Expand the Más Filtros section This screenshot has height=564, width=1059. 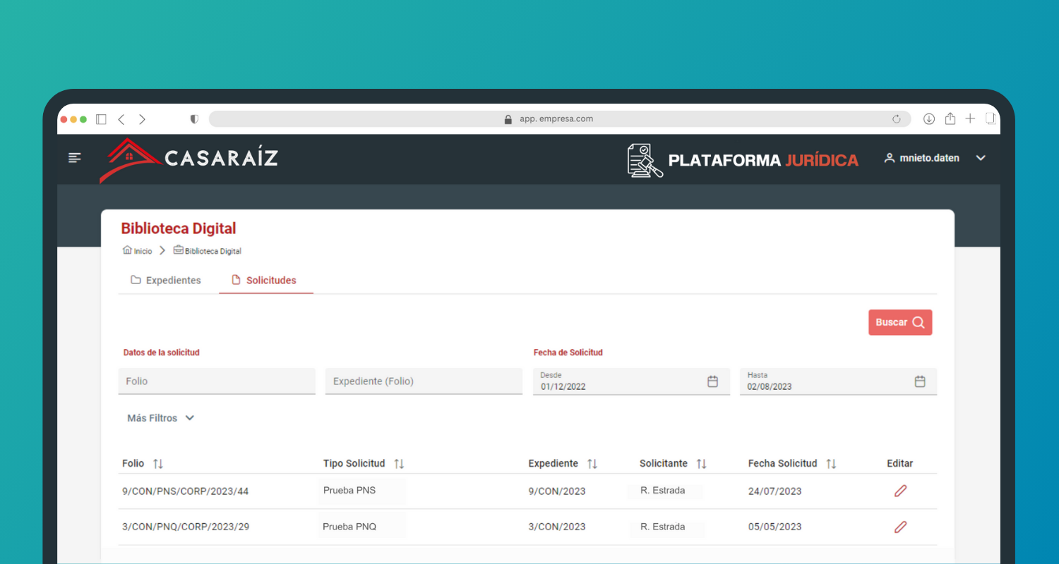tap(160, 418)
